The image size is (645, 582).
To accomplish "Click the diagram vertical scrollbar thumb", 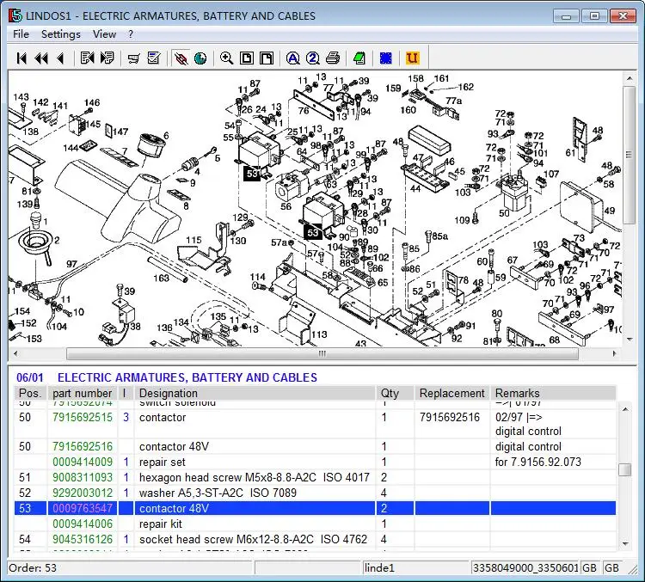I will click(630, 155).
